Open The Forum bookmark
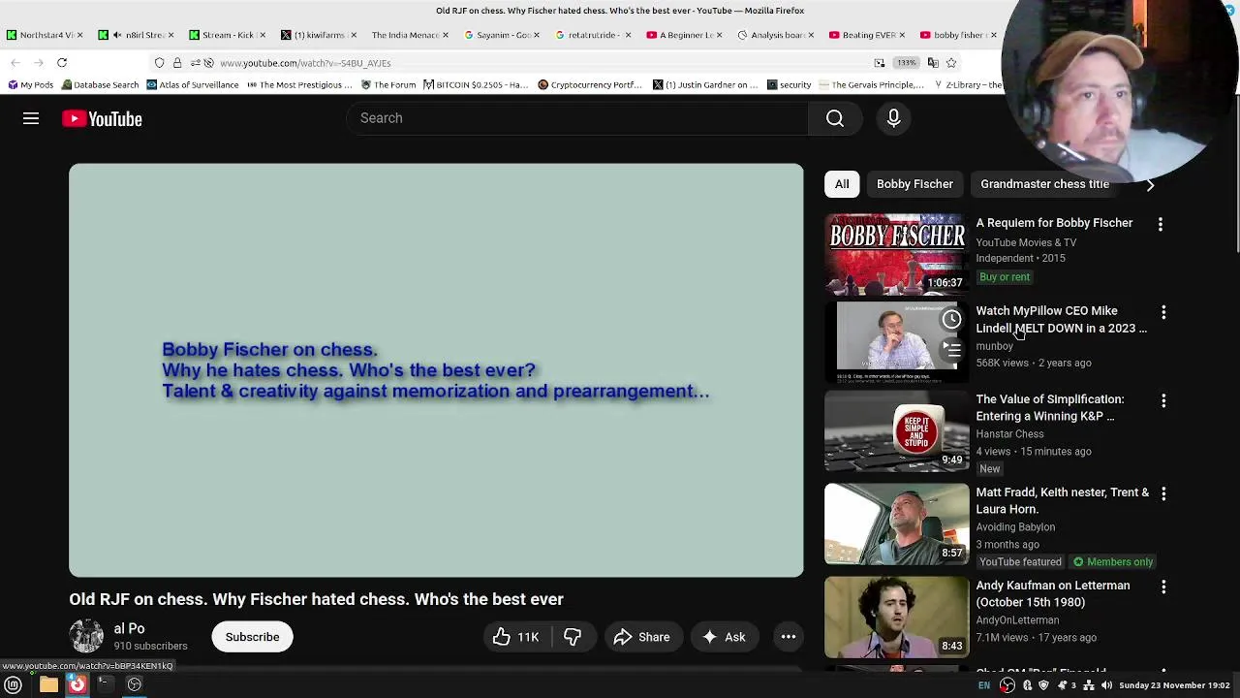The width and height of the screenshot is (1240, 698). tap(388, 84)
